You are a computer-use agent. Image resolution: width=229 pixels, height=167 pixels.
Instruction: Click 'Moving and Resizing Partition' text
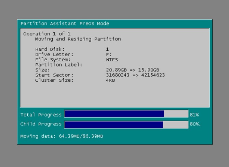click(78, 39)
